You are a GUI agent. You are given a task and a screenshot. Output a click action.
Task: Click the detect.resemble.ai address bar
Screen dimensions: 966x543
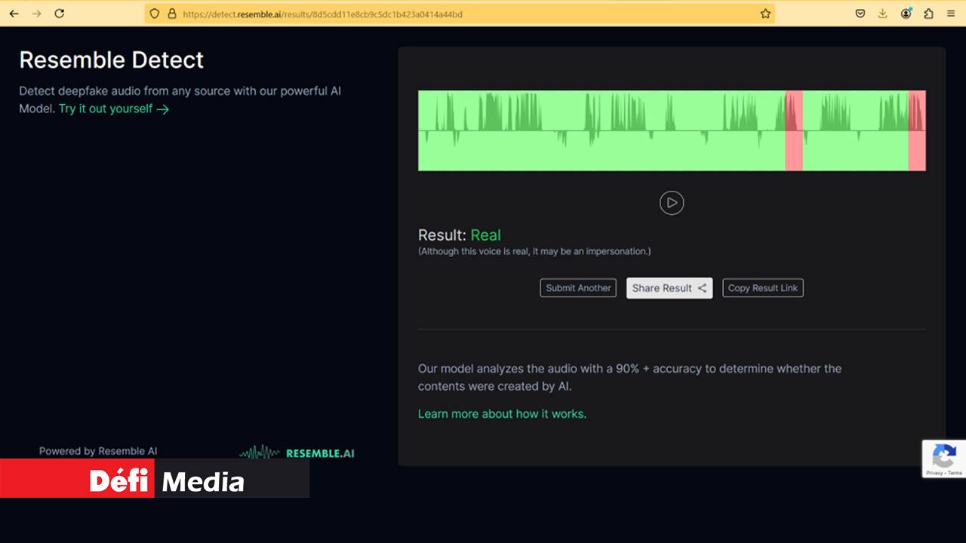pos(453,14)
